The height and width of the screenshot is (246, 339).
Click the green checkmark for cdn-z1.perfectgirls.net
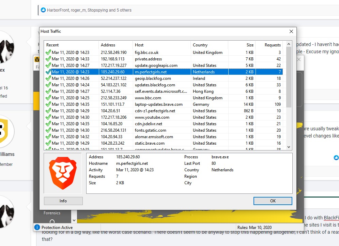point(48,111)
